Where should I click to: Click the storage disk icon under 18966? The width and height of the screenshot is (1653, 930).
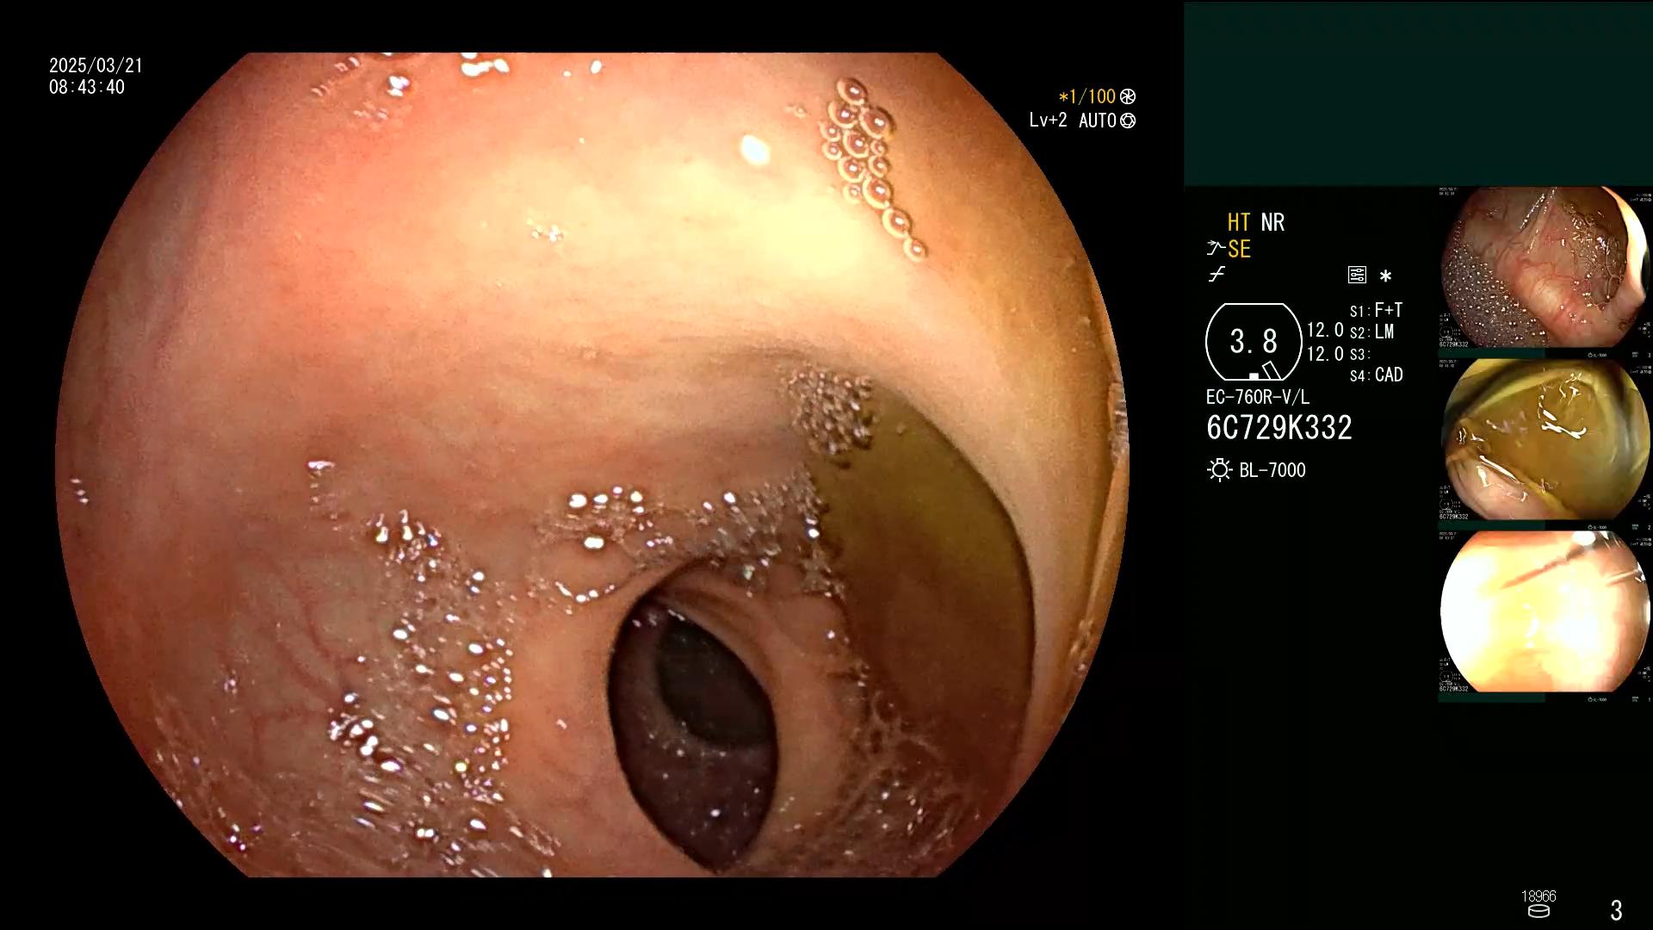click(1538, 911)
